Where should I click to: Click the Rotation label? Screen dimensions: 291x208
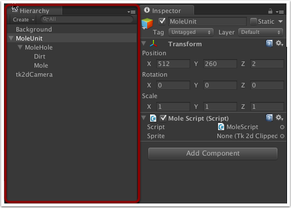155,74
